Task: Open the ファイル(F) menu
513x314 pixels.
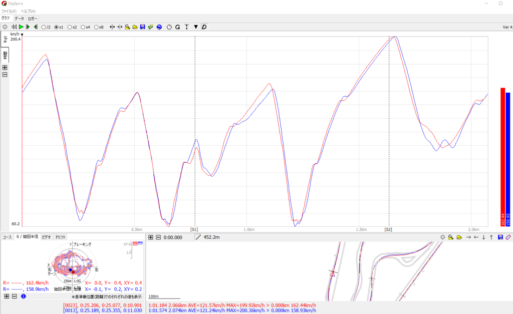Action: pyautogui.click(x=9, y=11)
